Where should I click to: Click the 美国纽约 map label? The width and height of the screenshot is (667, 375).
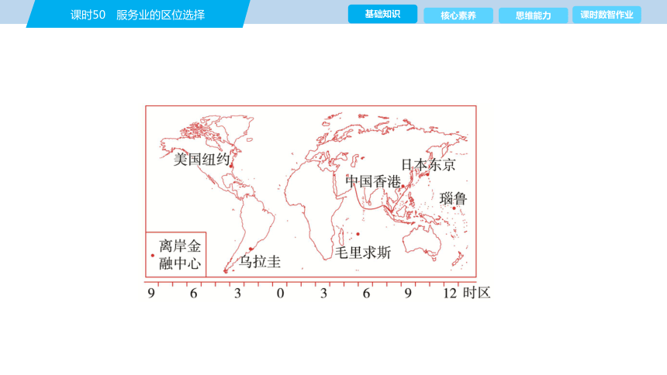point(202,160)
